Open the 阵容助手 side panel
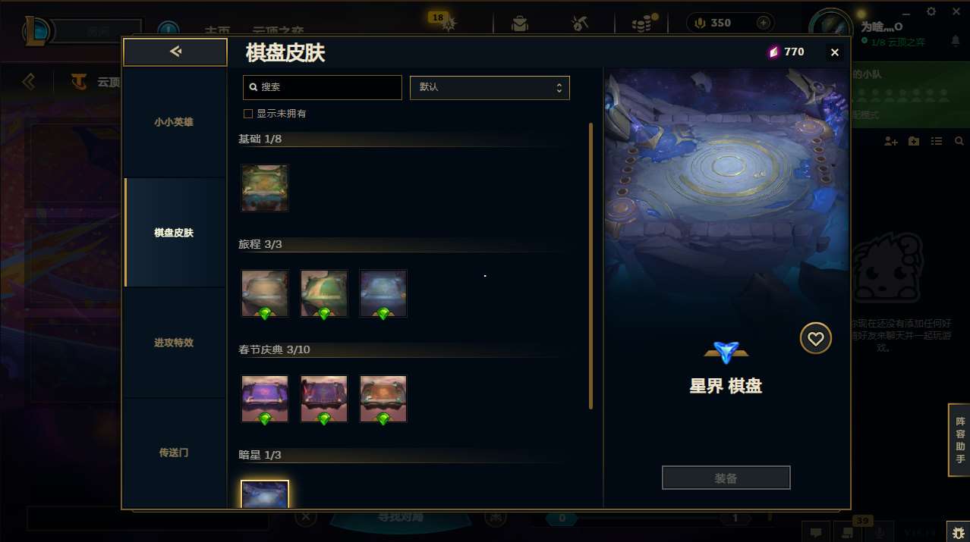 tap(959, 440)
